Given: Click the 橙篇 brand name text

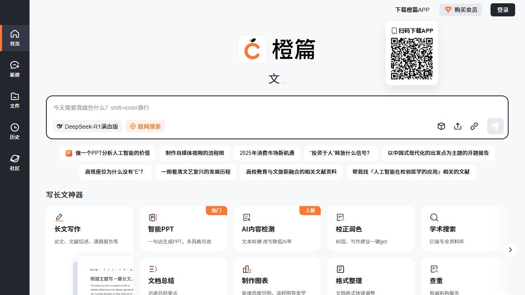Looking at the screenshot, I should [x=294, y=50].
